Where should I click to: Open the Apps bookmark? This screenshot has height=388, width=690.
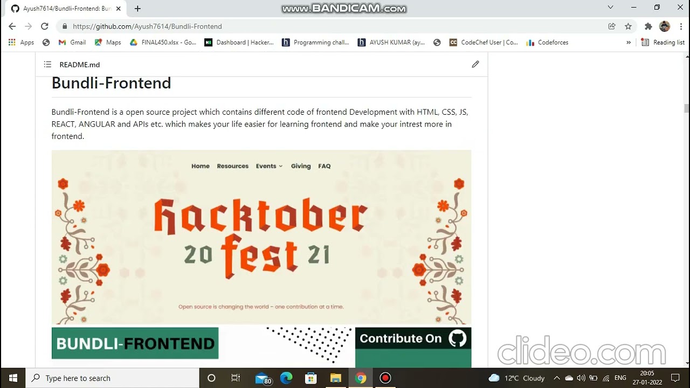click(21, 42)
